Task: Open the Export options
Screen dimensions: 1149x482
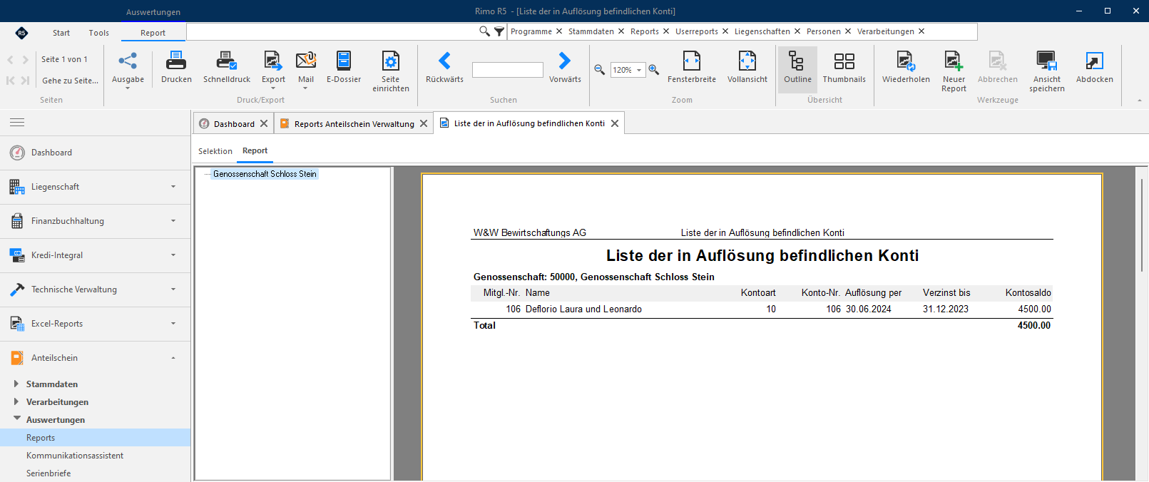Action: click(x=273, y=69)
